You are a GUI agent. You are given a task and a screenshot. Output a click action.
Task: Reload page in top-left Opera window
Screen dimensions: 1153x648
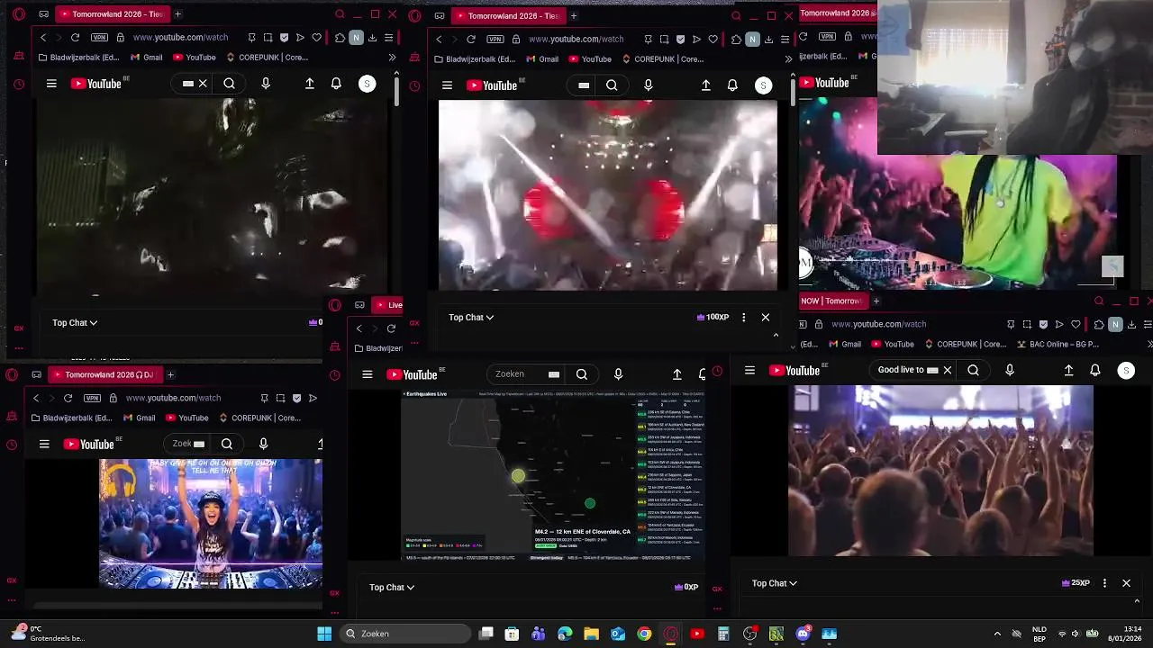[75, 38]
